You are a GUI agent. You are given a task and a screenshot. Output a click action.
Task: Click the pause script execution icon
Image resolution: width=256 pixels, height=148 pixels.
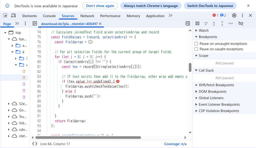coord(197,23)
